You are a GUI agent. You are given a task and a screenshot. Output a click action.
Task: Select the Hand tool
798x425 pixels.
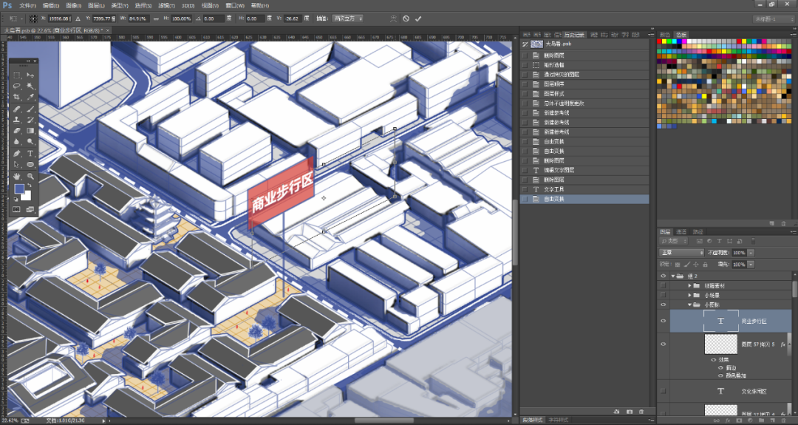click(x=17, y=176)
